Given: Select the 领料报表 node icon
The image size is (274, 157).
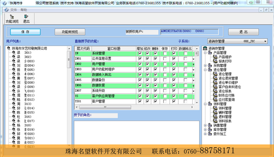Looking at the screenshot, I should (215, 121).
